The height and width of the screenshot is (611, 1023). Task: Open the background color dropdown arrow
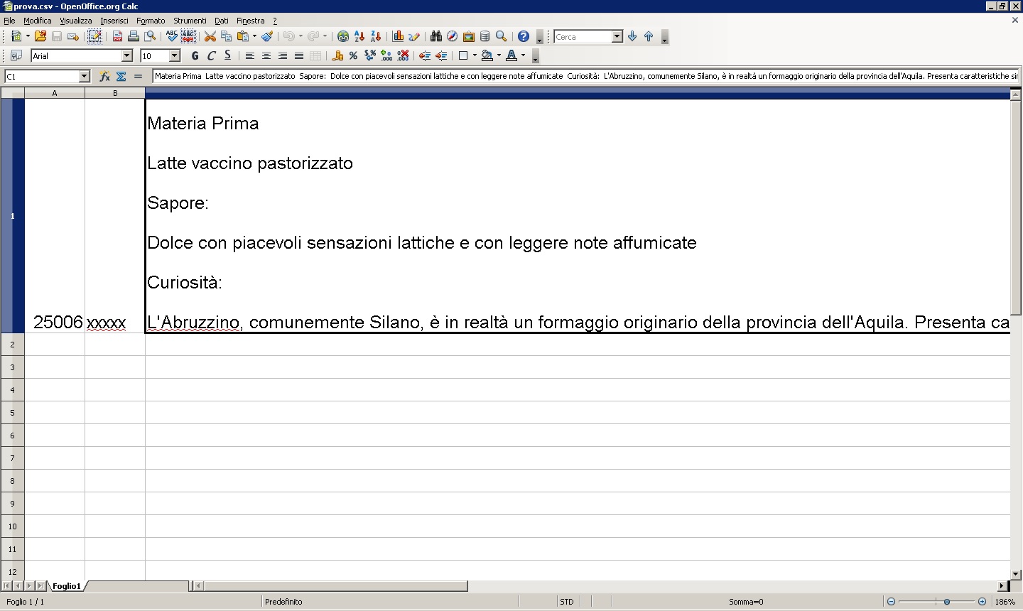499,55
